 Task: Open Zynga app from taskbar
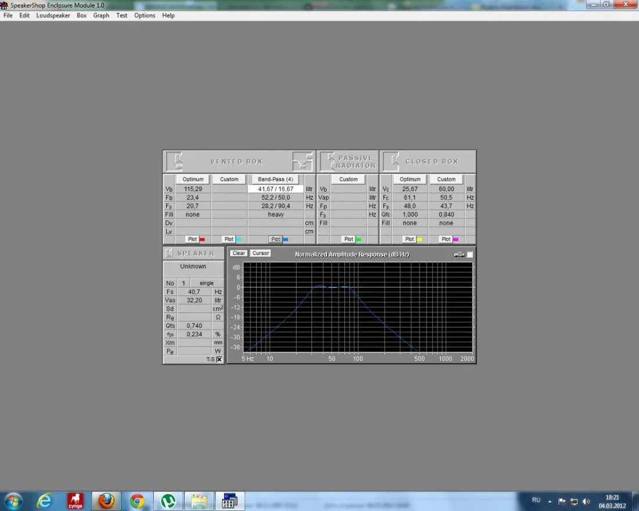click(x=75, y=501)
